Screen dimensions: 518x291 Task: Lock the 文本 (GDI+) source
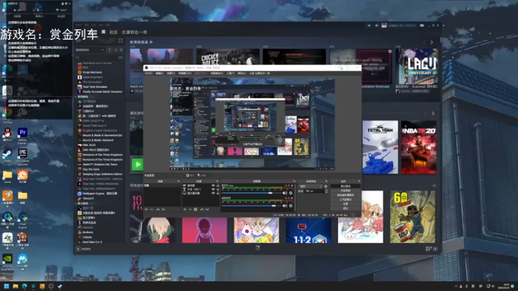[218, 189]
